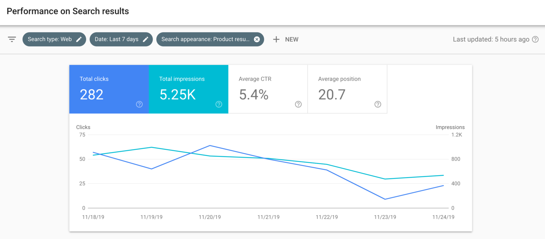The width and height of the screenshot is (545, 239).
Task: Click the Performance on Search results heading
Action: [x=68, y=11]
